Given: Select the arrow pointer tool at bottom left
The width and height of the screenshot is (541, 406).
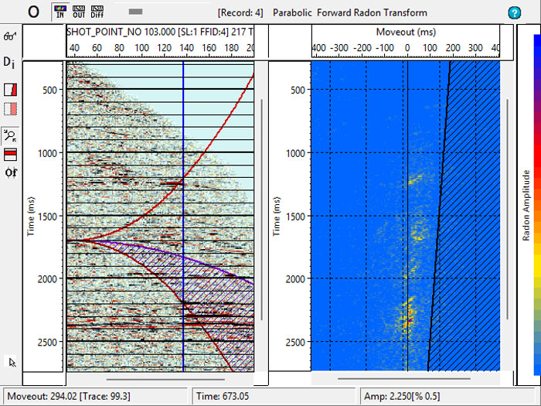Looking at the screenshot, I should click(x=10, y=361).
